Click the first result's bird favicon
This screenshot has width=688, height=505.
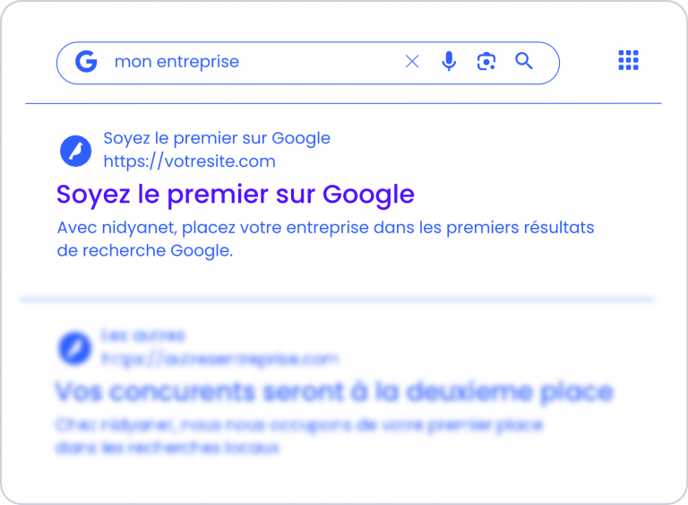click(76, 150)
